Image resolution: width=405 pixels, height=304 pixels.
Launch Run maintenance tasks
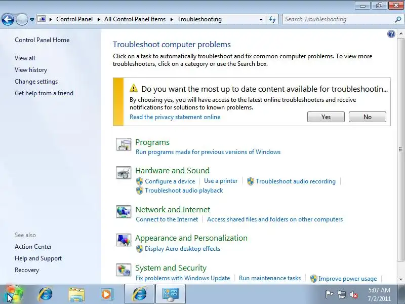(270, 278)
